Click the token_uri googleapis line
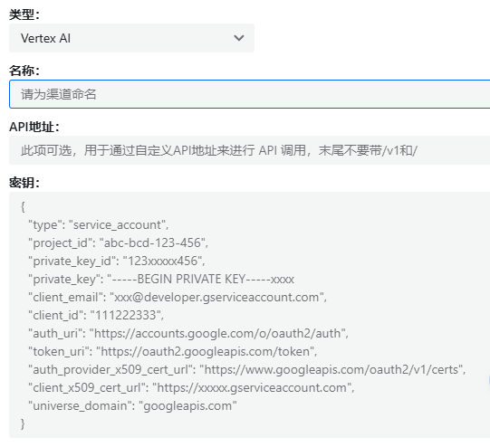490x447 pixels. coord(173,351)
